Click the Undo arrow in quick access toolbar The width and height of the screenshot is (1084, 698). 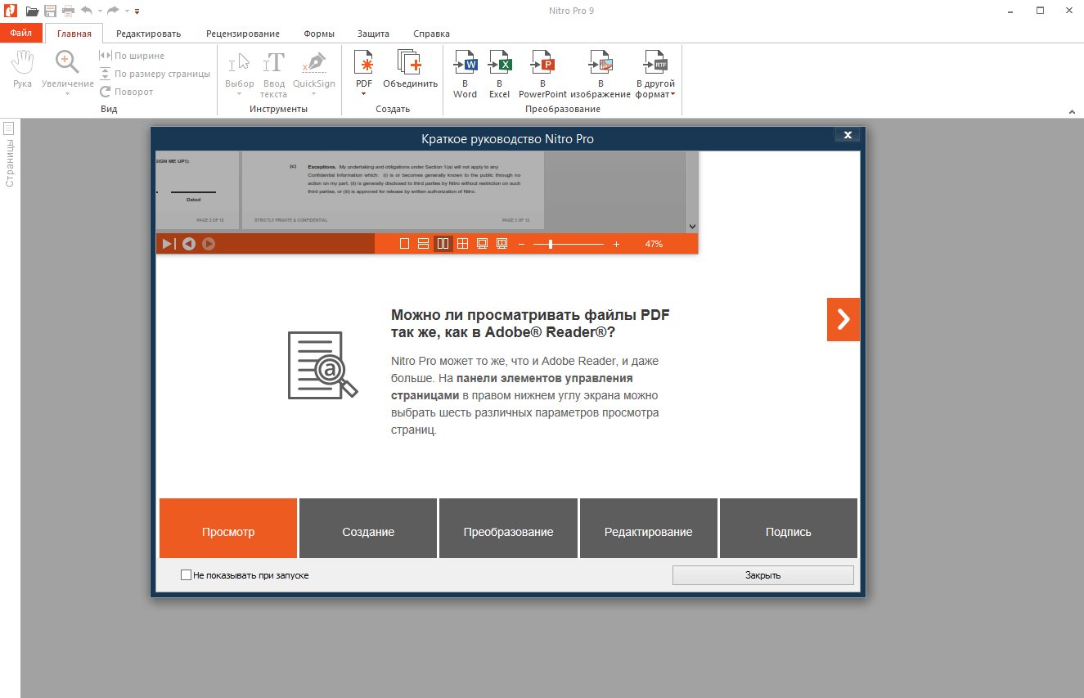pos(86,11)
